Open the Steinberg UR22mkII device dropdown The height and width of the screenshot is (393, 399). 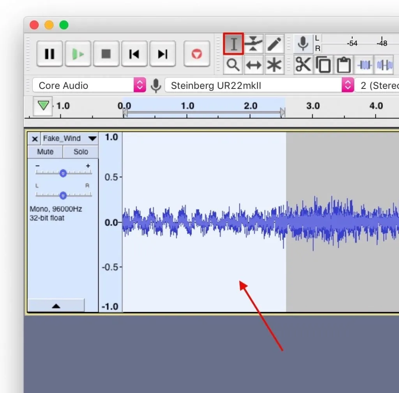348,85
